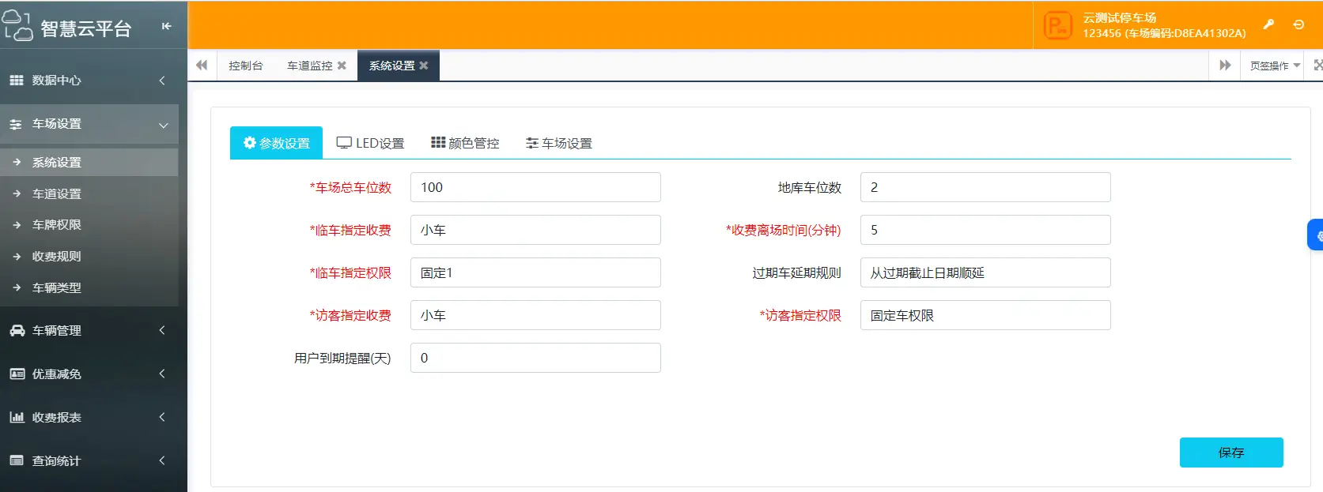
Task: Click the orange parking logo icon
Action: (1057, 25)
